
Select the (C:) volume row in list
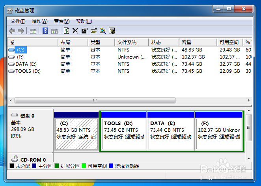coord(130,50)
